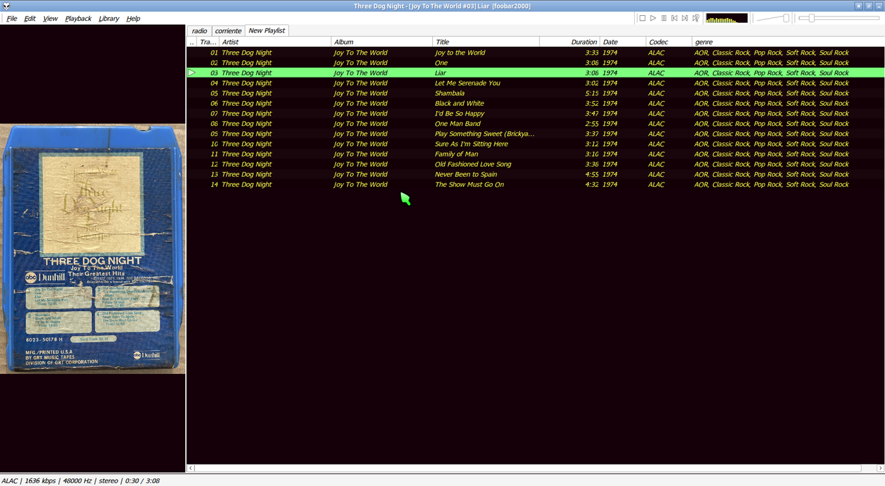Open the Edit menu
885x486 pixels.
[30, 19]
